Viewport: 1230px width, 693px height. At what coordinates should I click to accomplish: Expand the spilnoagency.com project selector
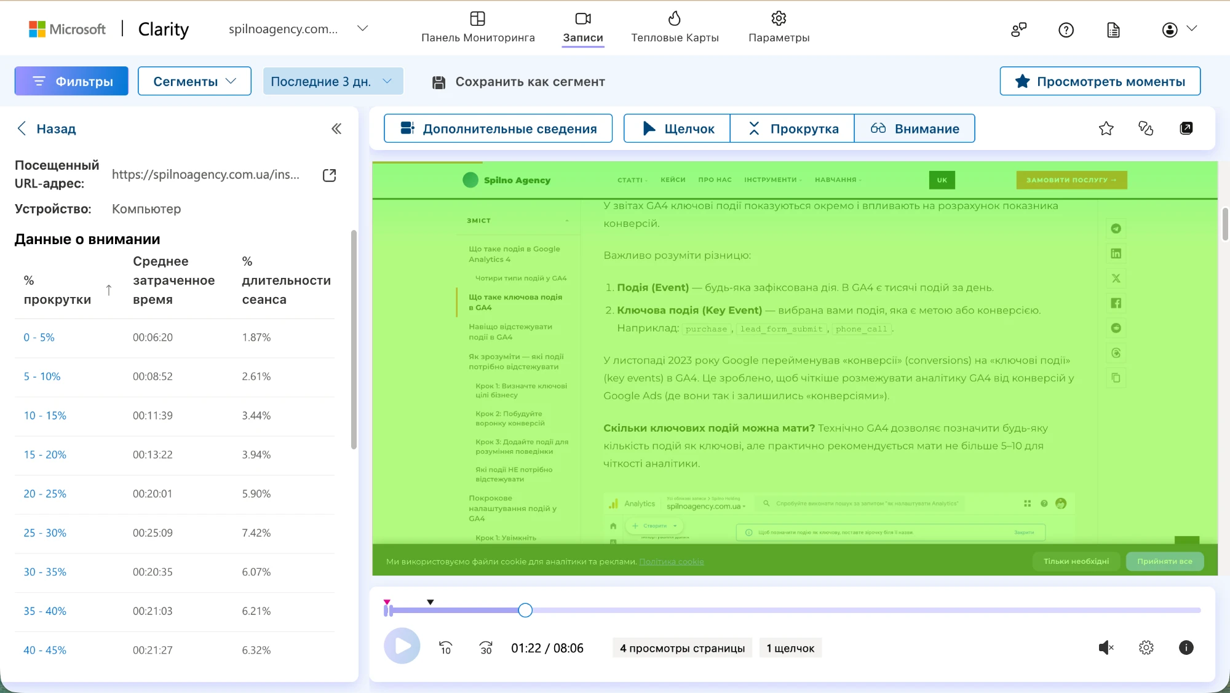click(x=298, y=29)
